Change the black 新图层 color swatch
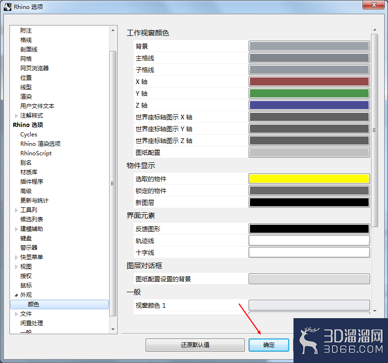 309,203
